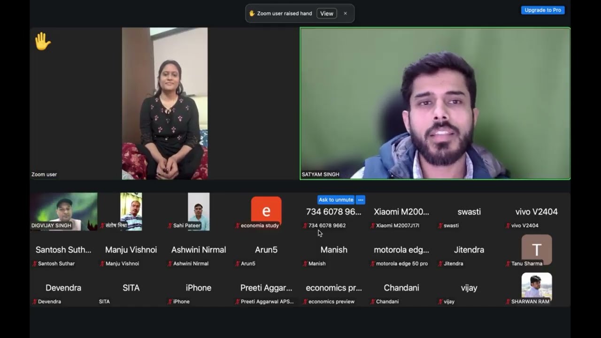Click muted mic icon beside economia study
This screenshot has height=338, width=601.
click(x=238, y=226)
